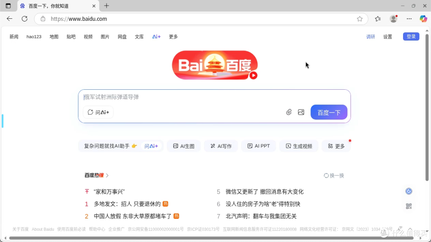Viewport: 431px width, 242px height.
Task: Click the 问AI+ icon inside search box
Action: click(x=98, y=112)
